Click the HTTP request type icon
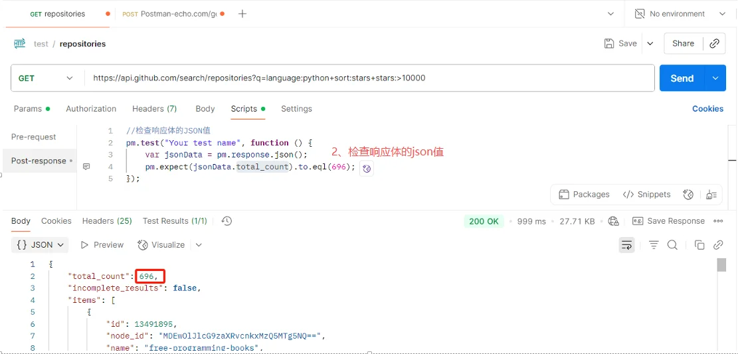 coord(20,44)
